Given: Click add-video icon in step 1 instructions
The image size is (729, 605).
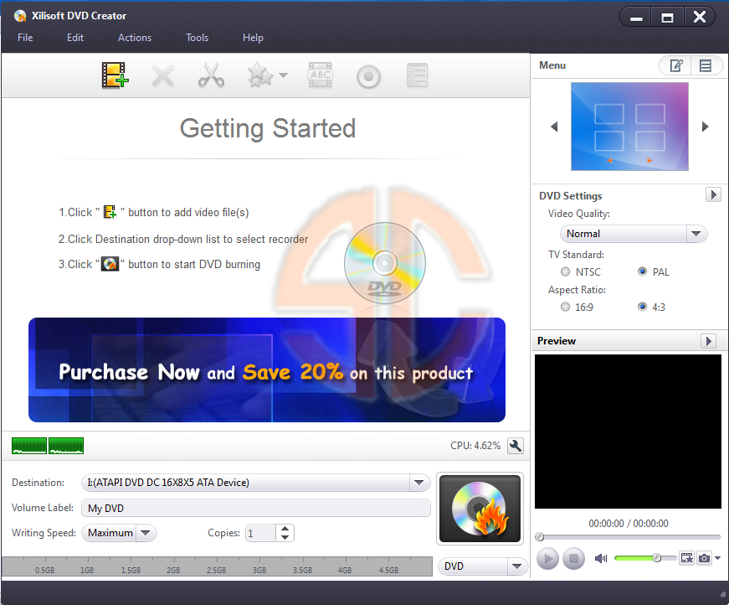Looking at the screenshot, I should point(110,212).
